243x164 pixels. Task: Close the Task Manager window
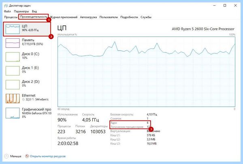[x=235, y=6]
